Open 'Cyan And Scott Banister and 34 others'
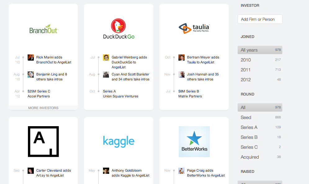 [x=131, y=77]
